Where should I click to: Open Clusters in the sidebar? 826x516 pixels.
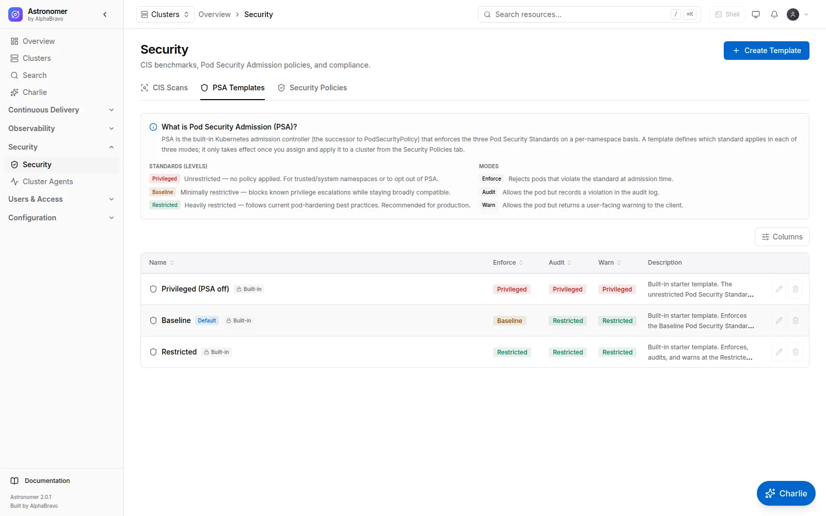click(61, 58)
